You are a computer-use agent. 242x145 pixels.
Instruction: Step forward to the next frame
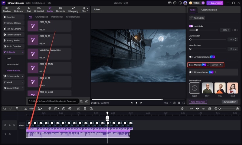coord(141,103)
